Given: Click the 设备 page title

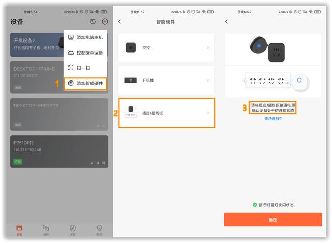Looking at the screenshot, I should point(17,22).
